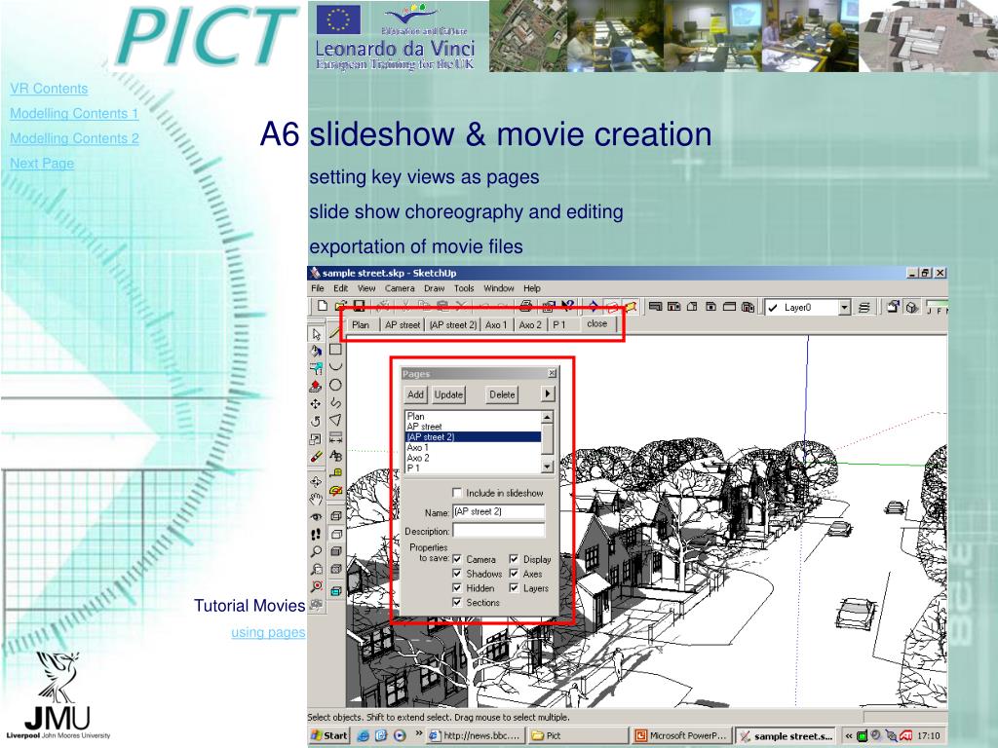Click the New file icon
This screenshot has width=998, height=748.
323,306
